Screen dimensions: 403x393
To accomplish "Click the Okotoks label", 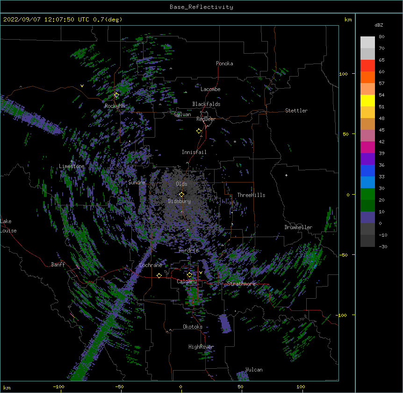I will [193, 327].
